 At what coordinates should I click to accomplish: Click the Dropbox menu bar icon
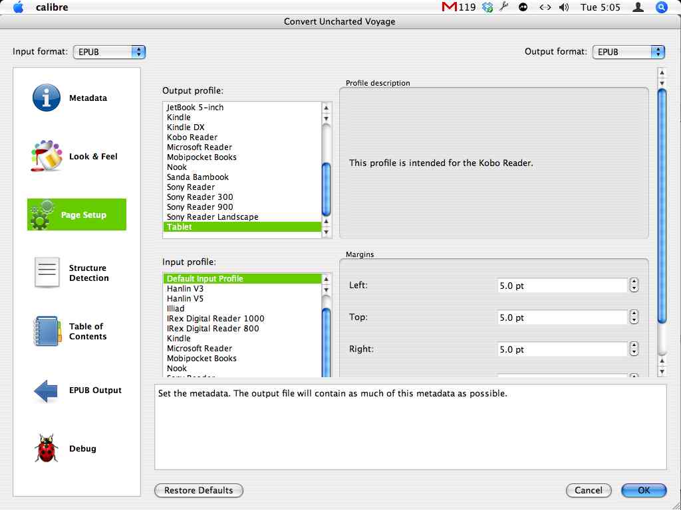coord(487,7)
